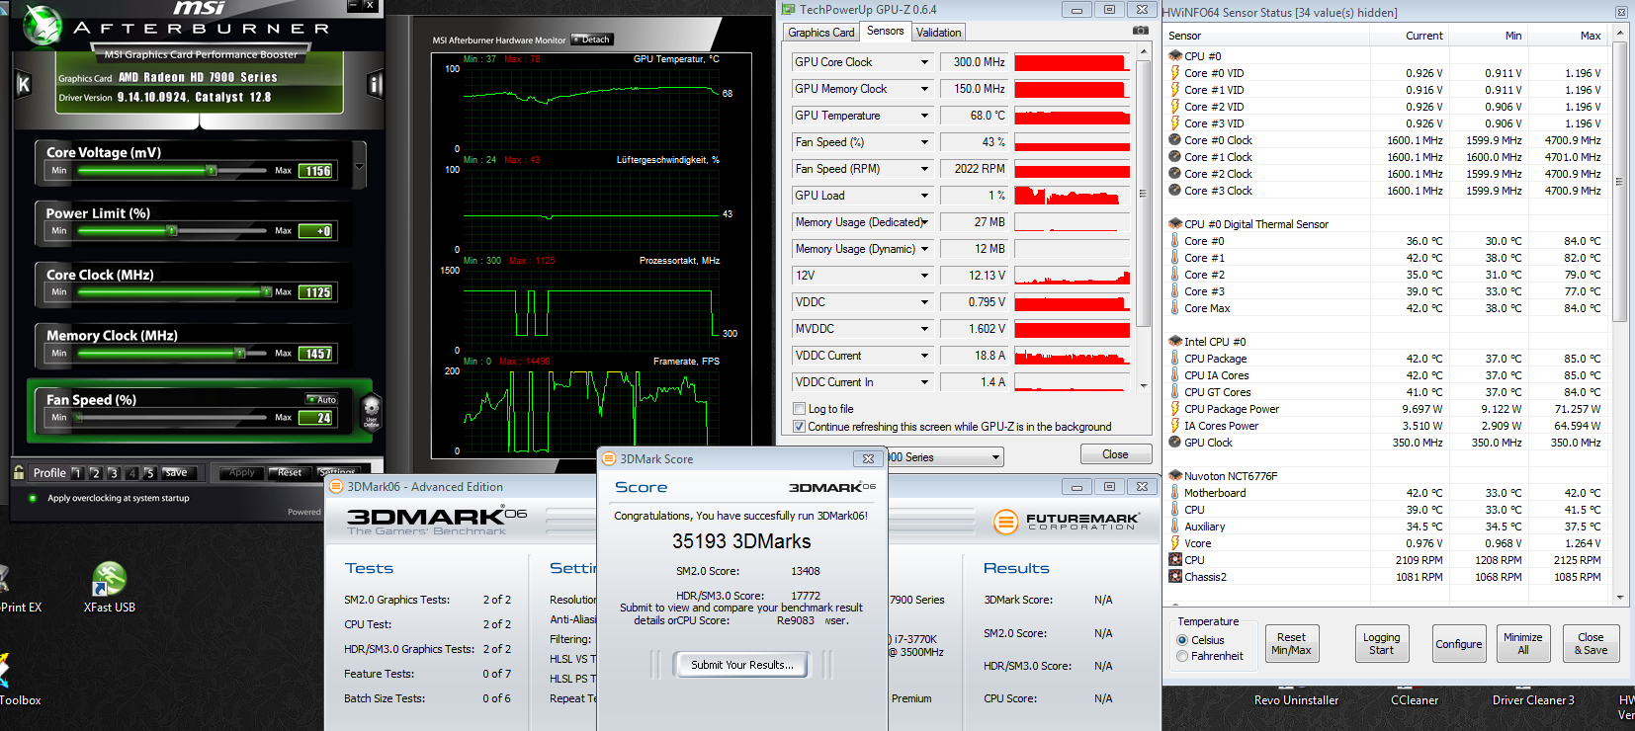This screenshot has height=731, width=1635.
Task: Click the gauge icon beside Core #0 Clock
Action: 1174,140
